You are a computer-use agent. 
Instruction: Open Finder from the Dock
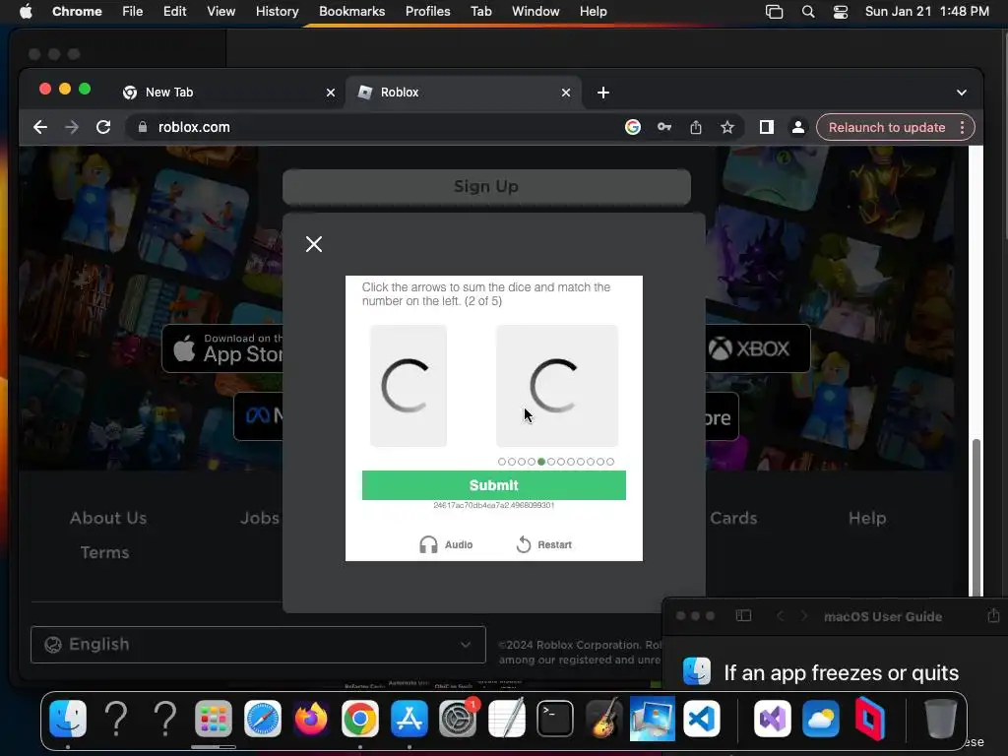[68, 719]
